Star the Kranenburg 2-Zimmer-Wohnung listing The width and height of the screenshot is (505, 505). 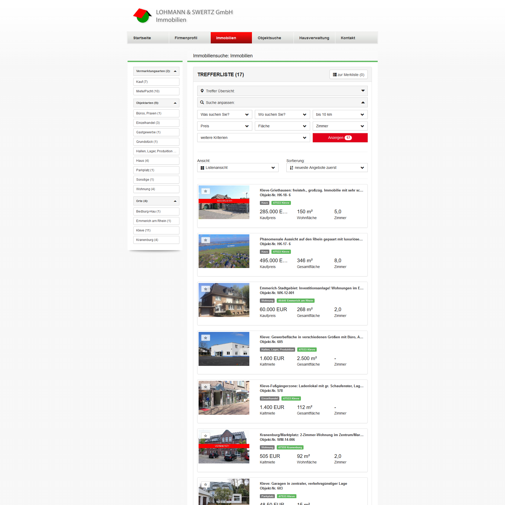[x=206, y=436]
